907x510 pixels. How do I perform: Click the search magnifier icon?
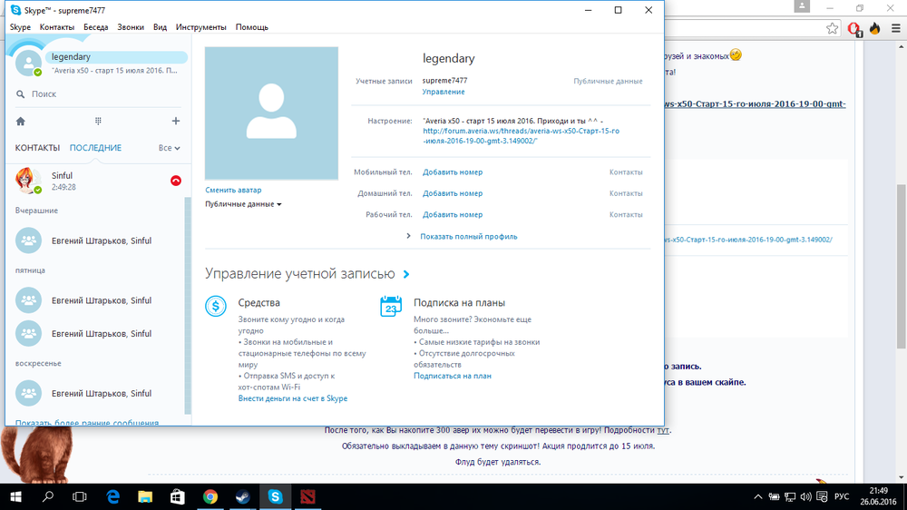21,94
